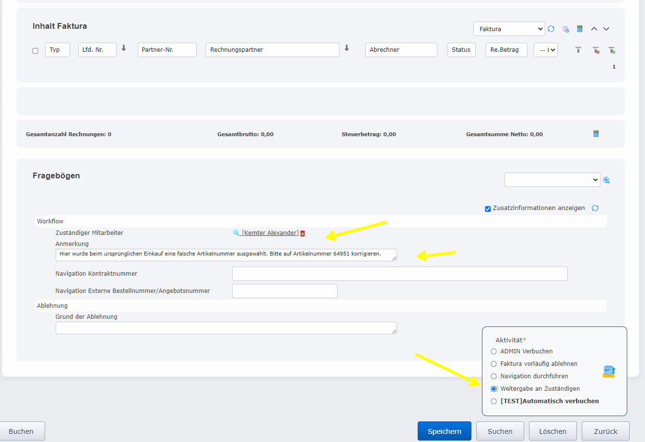645x442 pixels.
Task: Choose 'Navigation durchführen' activity
Action: (x=493, y=376)
